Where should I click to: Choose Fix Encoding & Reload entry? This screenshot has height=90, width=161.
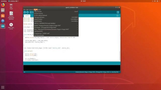[56, 15]
